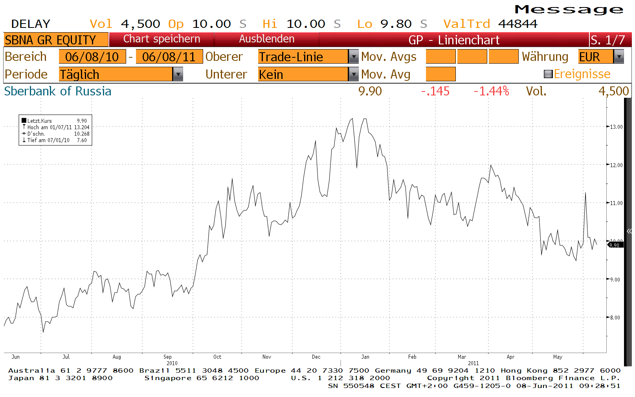Click the Sberbank of Russia label
635x397 pixels.
[x=57, y=91]
